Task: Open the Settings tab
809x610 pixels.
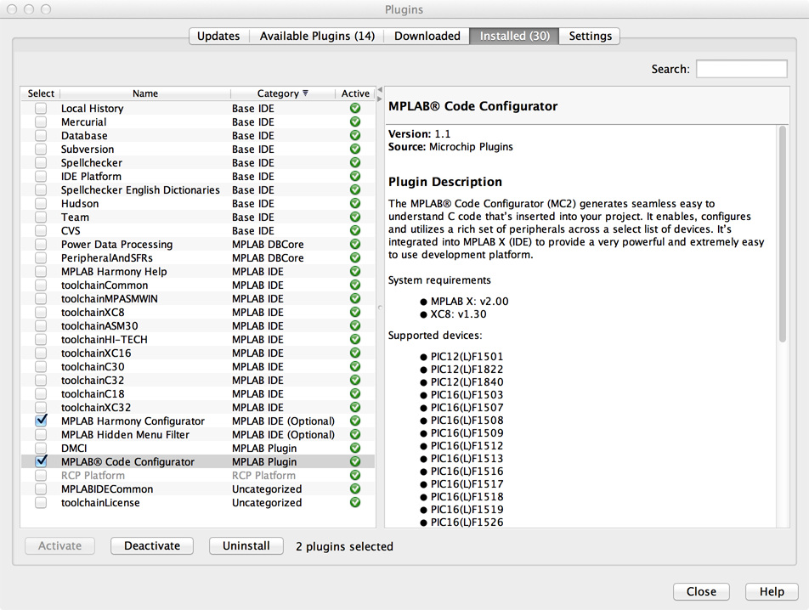Action: point(590,36)
